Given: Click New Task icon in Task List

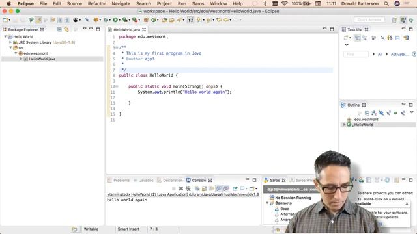Looking at the screenshot, I should pyautogui.click(x=346, y=38).
